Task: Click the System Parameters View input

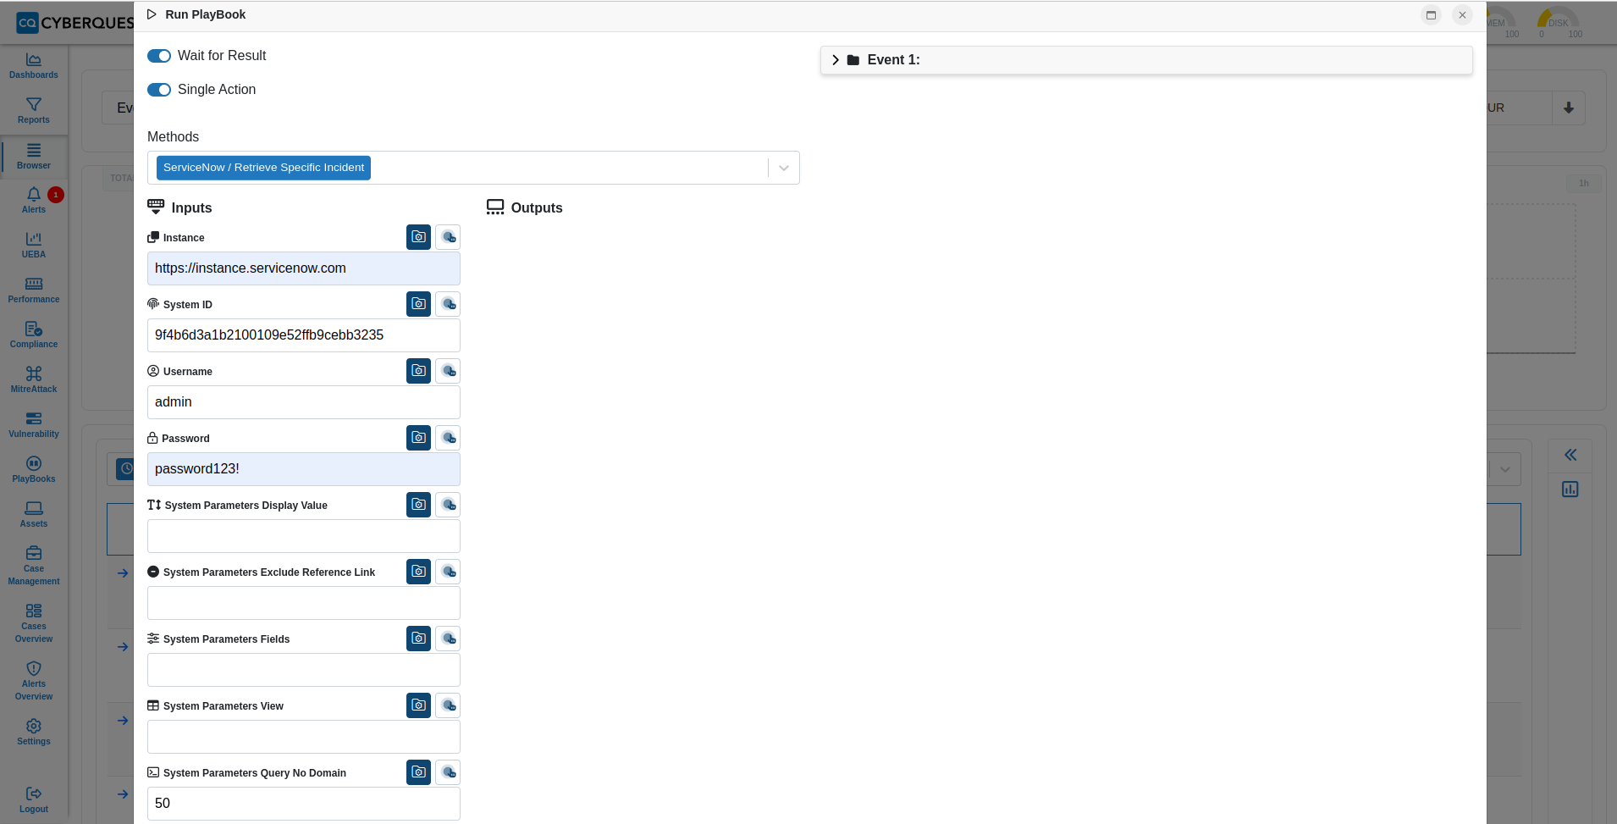Action: tap(304, 737)
